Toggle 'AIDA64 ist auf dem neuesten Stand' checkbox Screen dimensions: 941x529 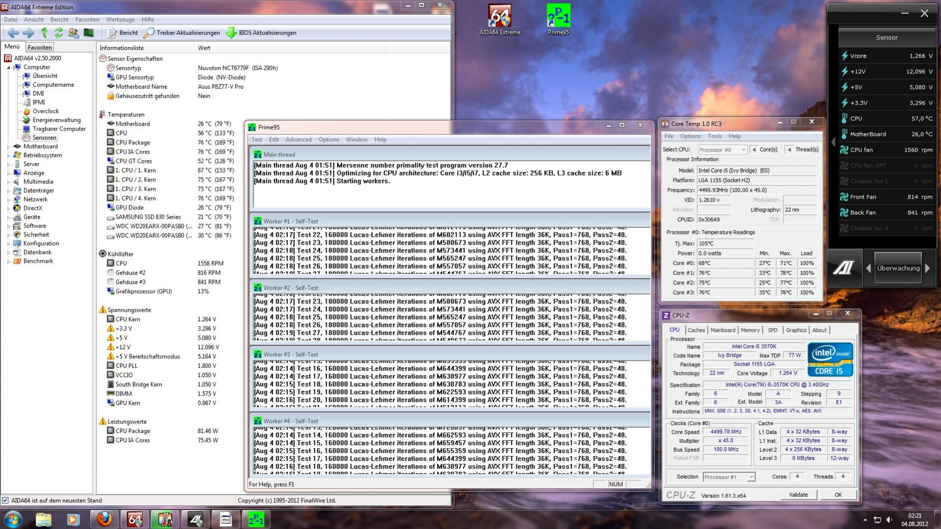coord(5,501)
